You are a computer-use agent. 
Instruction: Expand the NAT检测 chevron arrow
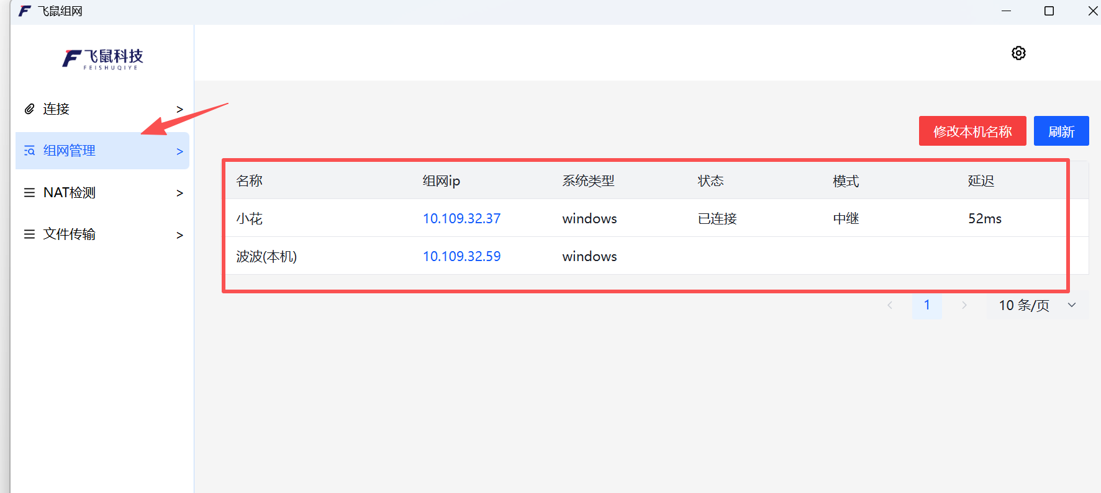coord(179,193)
